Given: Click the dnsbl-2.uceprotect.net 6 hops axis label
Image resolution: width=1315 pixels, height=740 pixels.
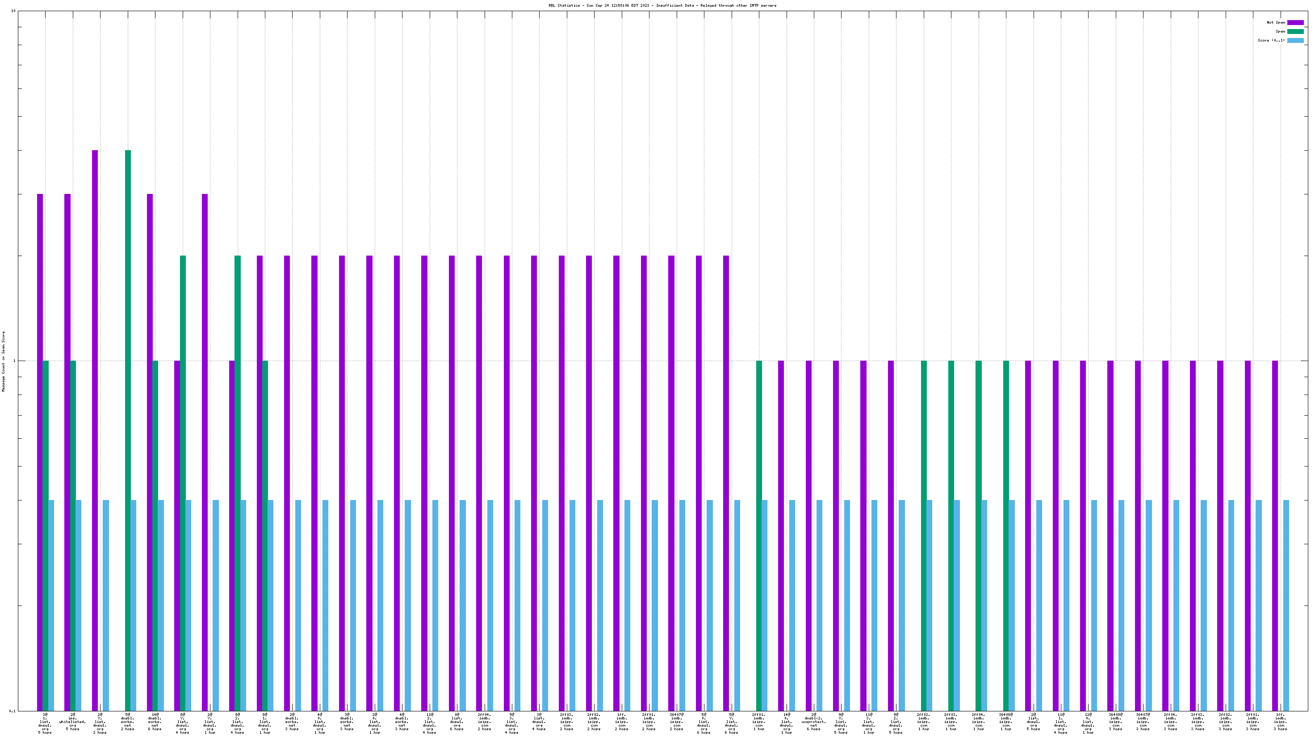Looking at the screenshot, I should click(x=814, y=722).
